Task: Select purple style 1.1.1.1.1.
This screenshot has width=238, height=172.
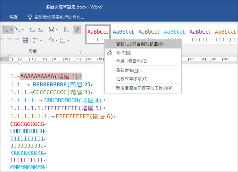Action: pos(200,35)
